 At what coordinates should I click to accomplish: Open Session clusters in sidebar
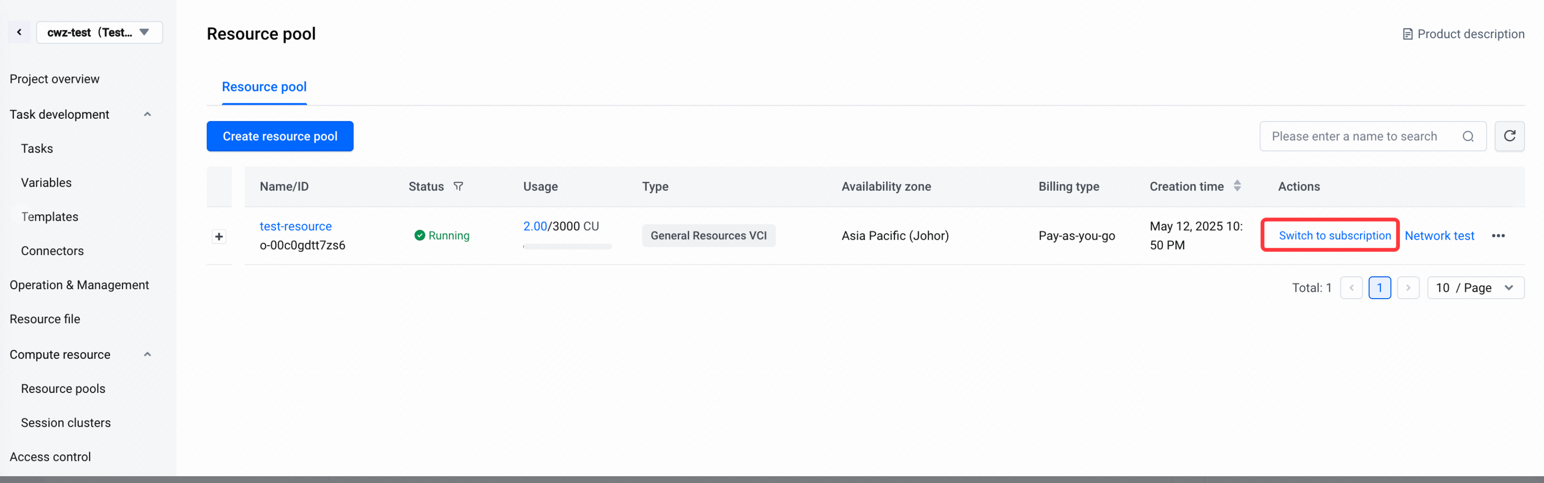pyautogui.click(x=66, y=423)
